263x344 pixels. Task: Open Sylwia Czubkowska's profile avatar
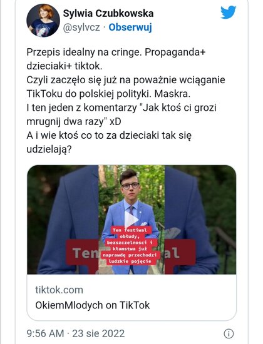coord(43,21)
